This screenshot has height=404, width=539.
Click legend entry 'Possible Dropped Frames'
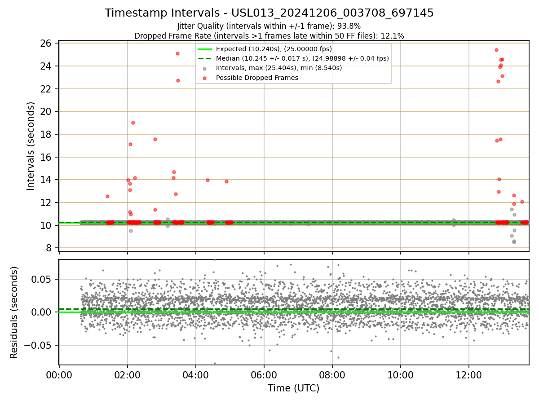pyautogui.click(x=257, y=78)
